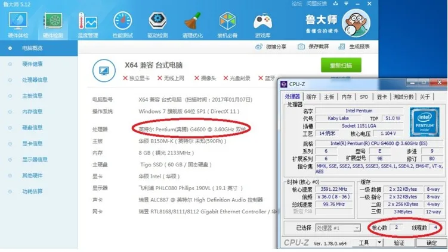Click the 核心速度 value field
448x252 pixels.
pyautogui.click(x=333, y=189)
